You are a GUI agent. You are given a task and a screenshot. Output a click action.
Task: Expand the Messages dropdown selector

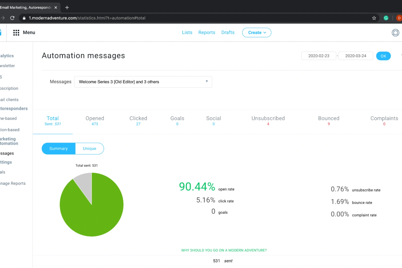143,82
